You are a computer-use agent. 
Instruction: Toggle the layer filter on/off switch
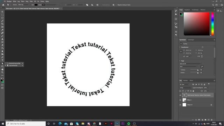coord(209,84)
